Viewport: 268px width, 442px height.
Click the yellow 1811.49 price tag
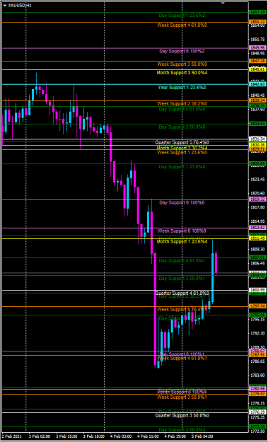click(257, 238)
